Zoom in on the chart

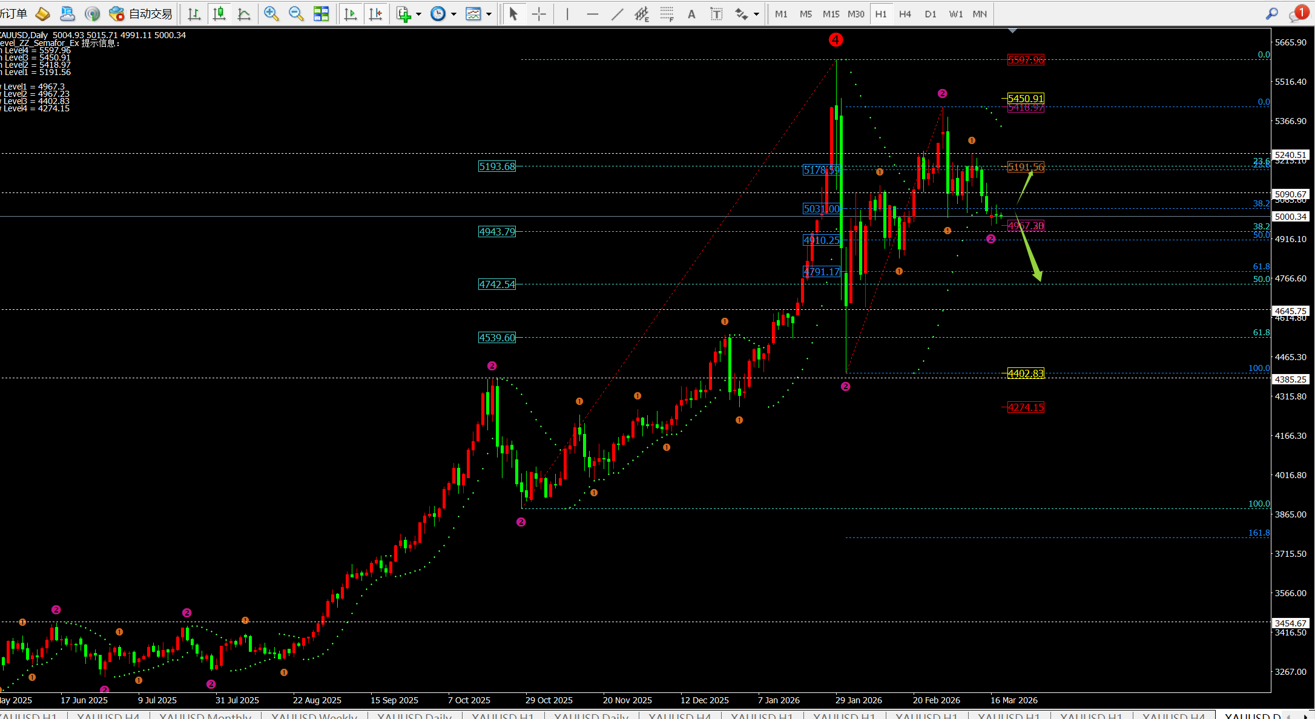271,14
